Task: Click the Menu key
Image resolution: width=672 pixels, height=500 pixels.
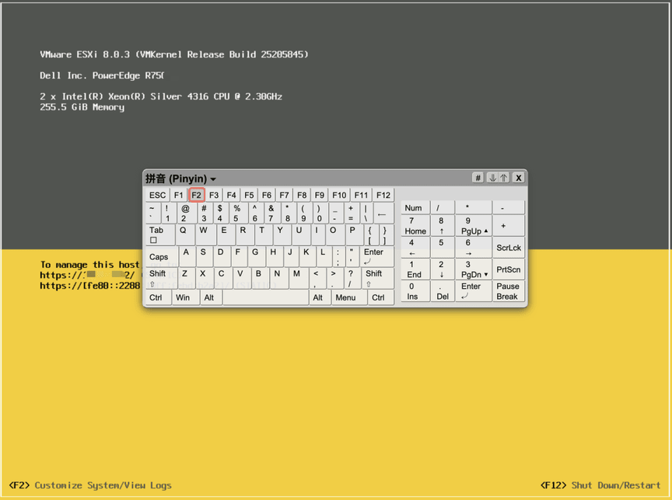Action: (349, 297)
